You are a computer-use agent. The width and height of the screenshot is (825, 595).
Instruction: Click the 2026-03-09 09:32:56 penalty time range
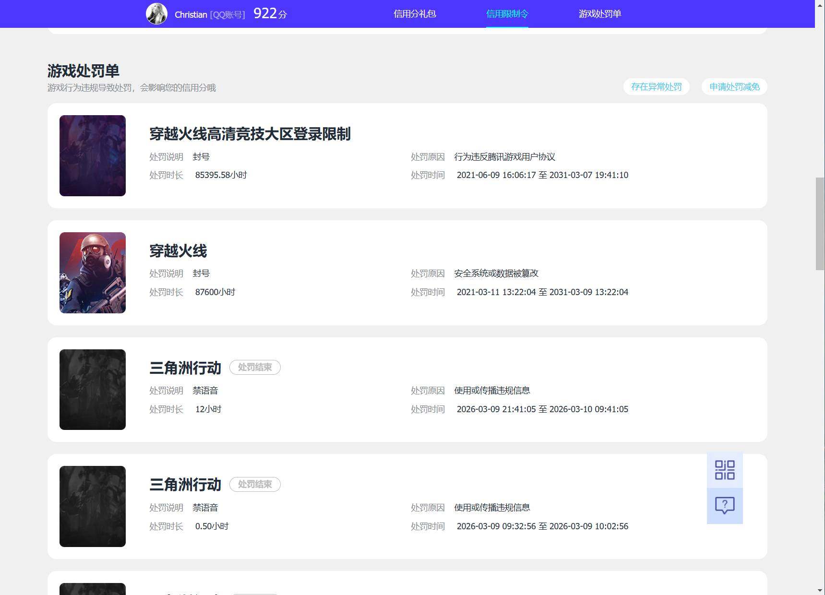[542, 526]
